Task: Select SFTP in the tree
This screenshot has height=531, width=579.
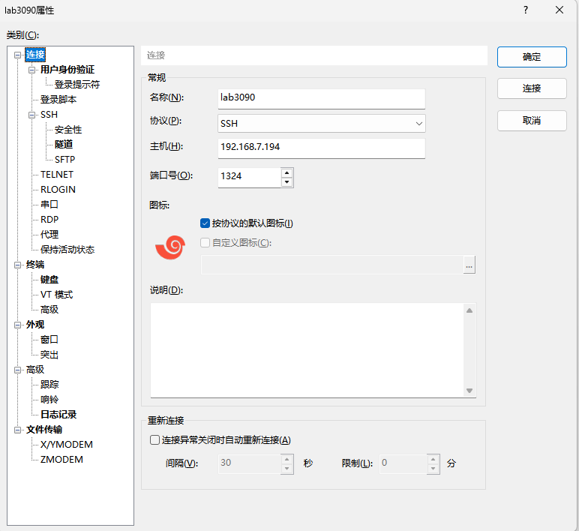Action: click(x=64, y=160)
